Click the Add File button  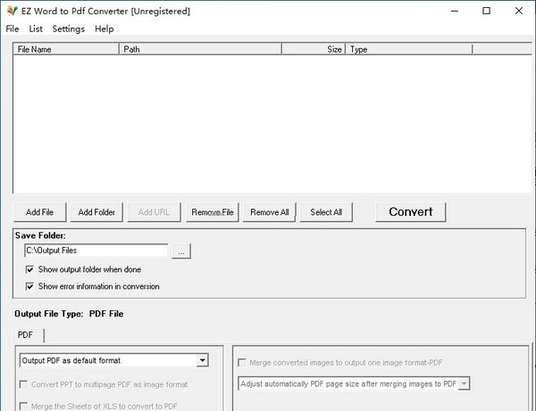tap(39, 212)
